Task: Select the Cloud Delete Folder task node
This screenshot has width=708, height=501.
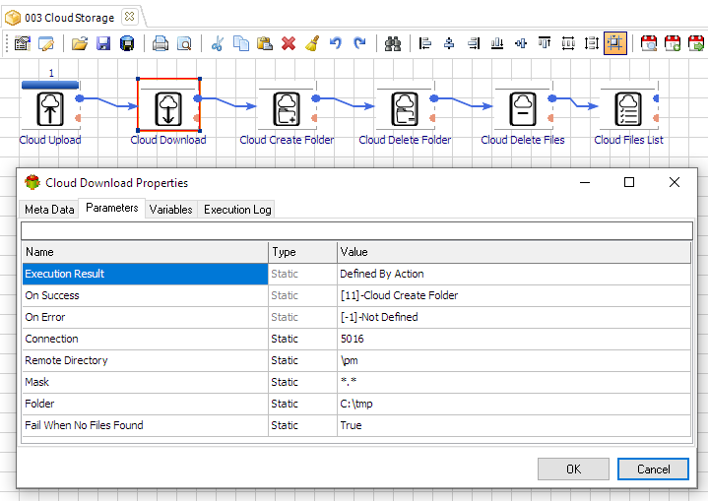Action: (405, 109)
